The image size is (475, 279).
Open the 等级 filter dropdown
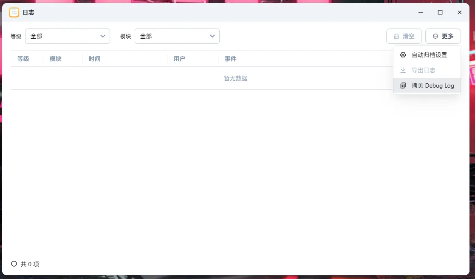(68, 36)
